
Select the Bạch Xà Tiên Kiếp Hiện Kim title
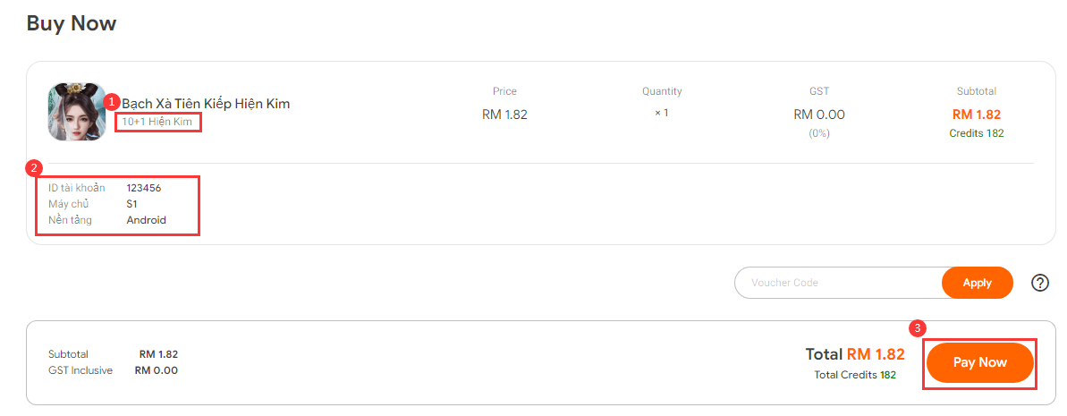tap(207, 104)
